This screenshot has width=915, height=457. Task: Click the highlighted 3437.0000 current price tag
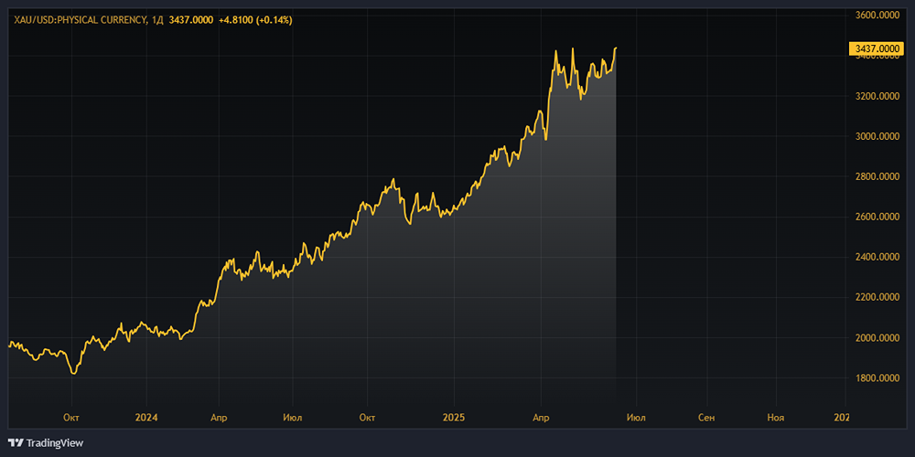877,48
